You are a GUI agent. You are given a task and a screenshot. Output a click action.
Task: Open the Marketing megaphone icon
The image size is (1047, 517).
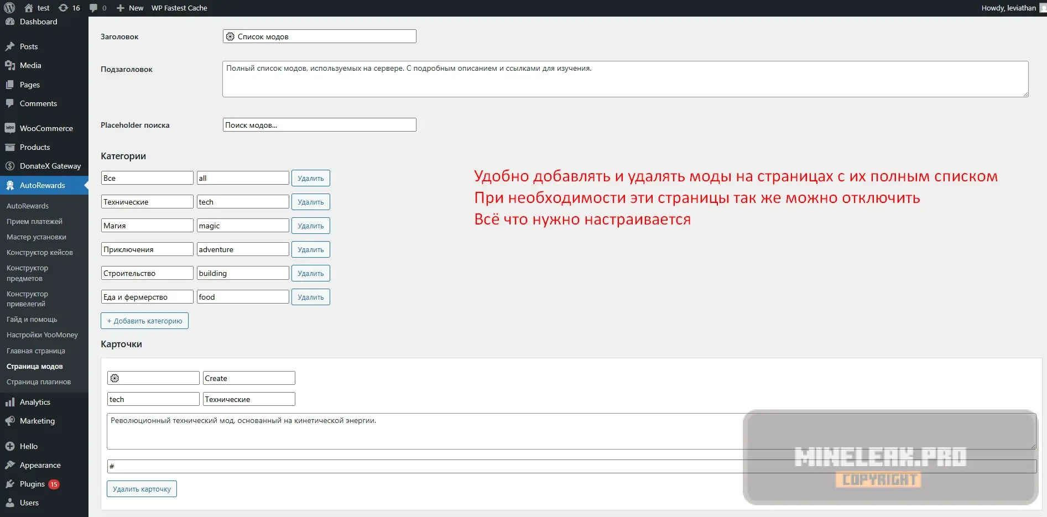click(x=10, y=421)
